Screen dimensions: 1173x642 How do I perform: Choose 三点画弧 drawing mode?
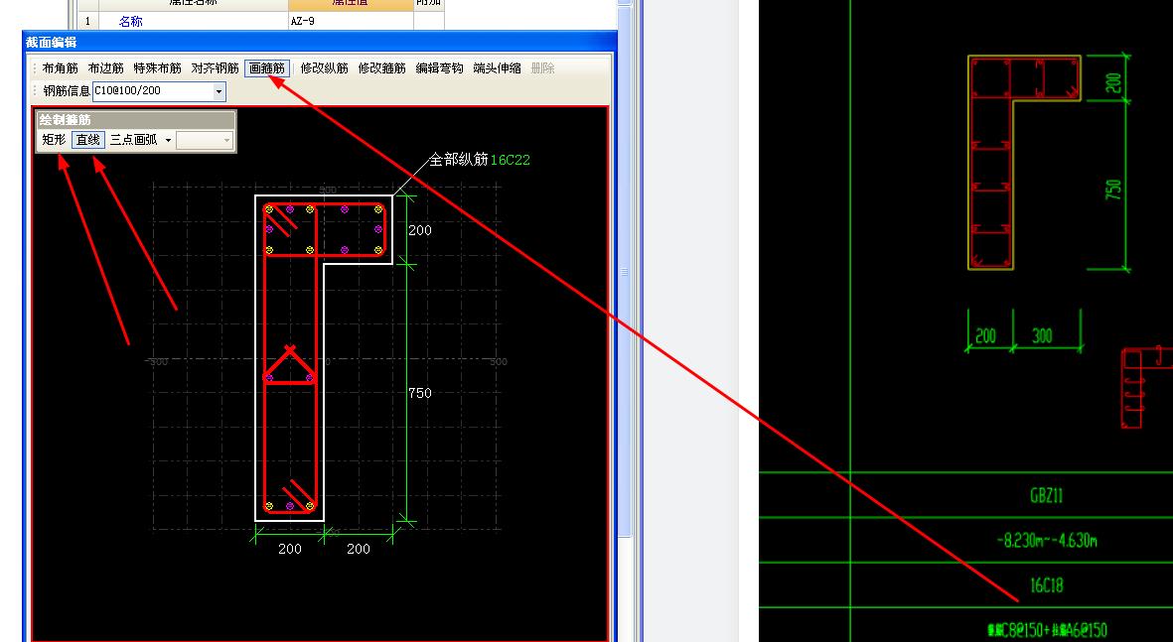coord(134,140)
